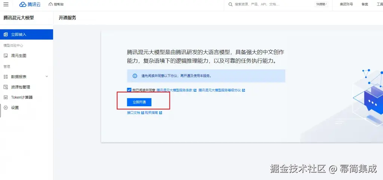
Task: Click the 数据报表 grid icon
Action: [x=6, y=77]
